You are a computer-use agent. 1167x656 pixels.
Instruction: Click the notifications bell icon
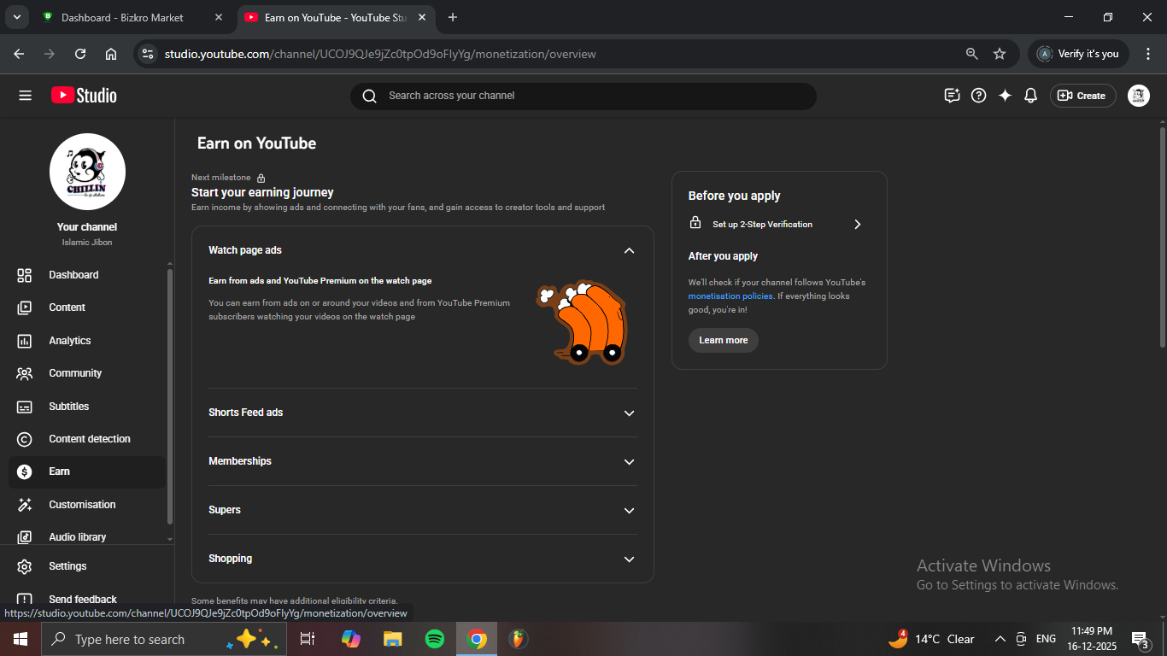click(x=1030, y=96)
